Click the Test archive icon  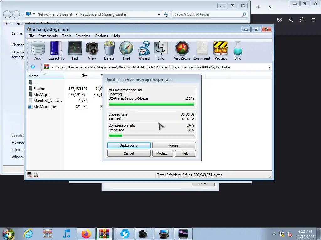[x=75, y=51]
